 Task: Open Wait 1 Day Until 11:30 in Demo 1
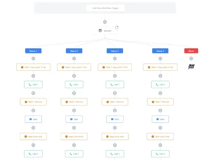point(33,67)
